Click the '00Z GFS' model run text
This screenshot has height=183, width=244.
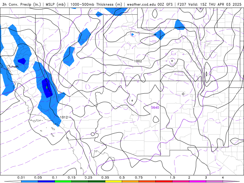(x=165, y=4)
